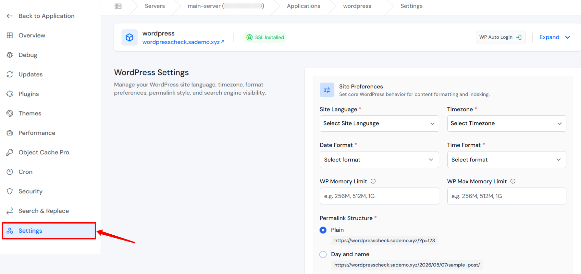Open the Select Timezone dropdown

tap(507, 124)
